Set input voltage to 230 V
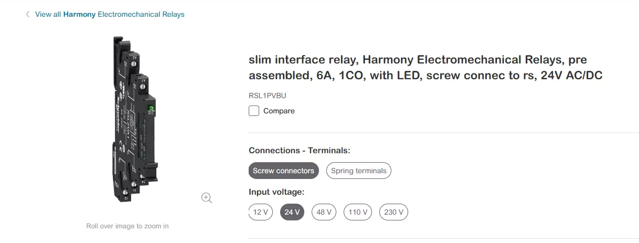 [x=393, y=212]
